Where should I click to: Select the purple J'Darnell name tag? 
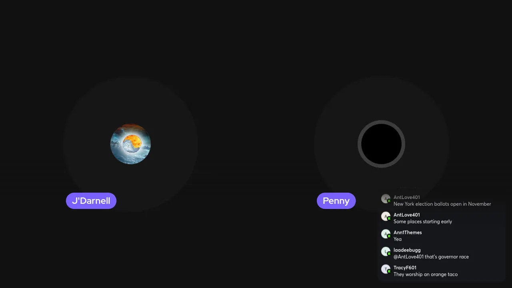click(x=91, y=201)
